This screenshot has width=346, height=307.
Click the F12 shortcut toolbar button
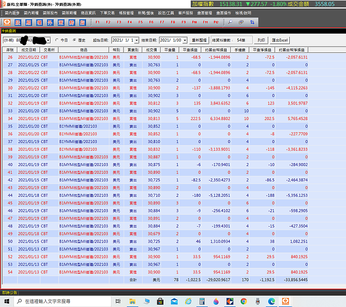point(216,22)
